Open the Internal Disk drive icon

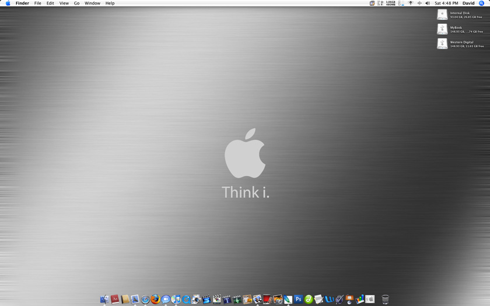(442, 15)
